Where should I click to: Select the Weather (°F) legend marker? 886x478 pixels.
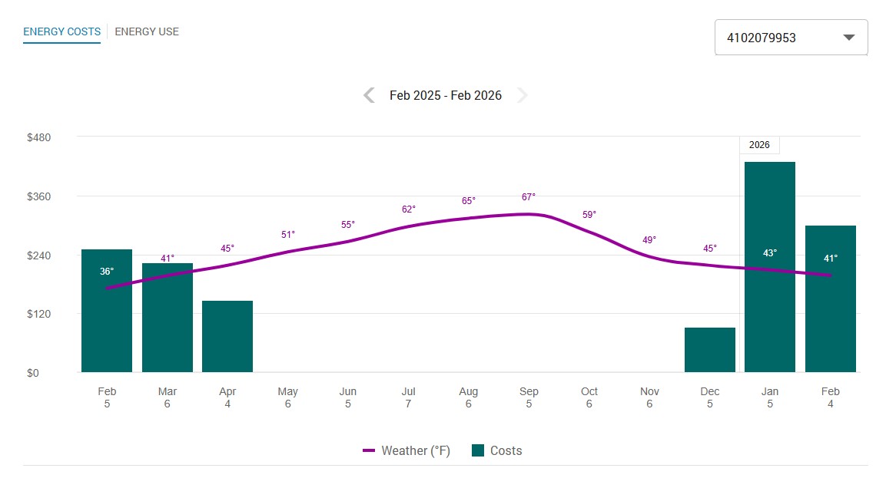click(x=371, y=450)
